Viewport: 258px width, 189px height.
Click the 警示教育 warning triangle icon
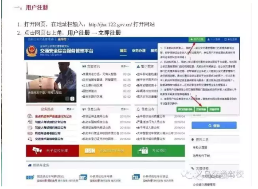point(138,66)
